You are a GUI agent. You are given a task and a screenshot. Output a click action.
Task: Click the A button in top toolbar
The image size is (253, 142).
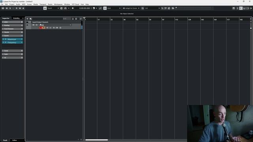click(x=23, y=8)
